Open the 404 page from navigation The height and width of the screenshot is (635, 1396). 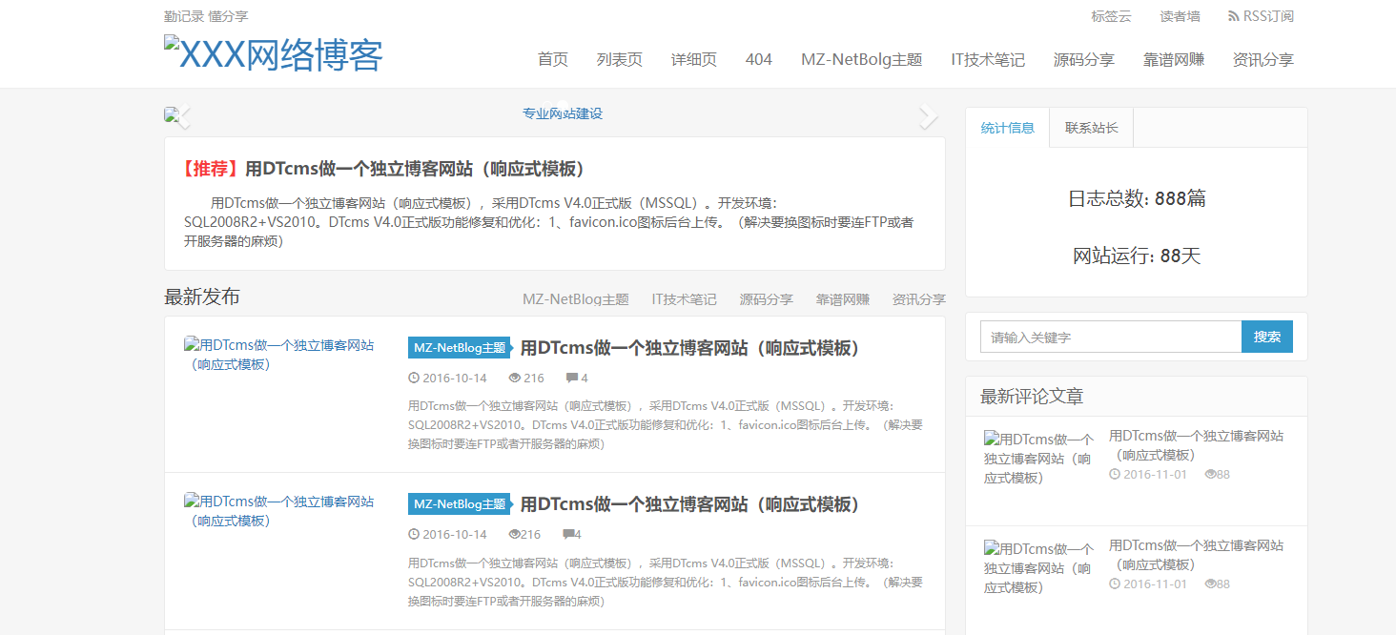pyautogui.click(x=758, y=58)
